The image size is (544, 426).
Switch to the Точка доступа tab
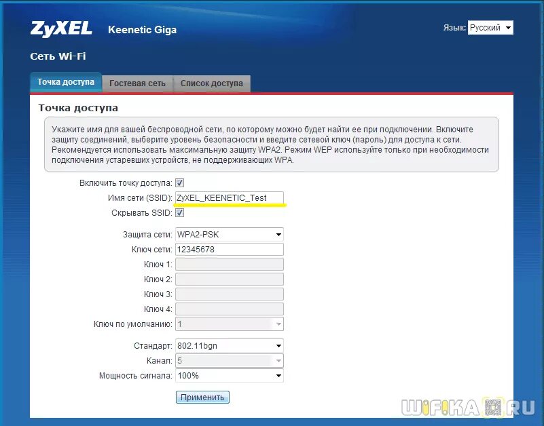click(x=66, y=82)
